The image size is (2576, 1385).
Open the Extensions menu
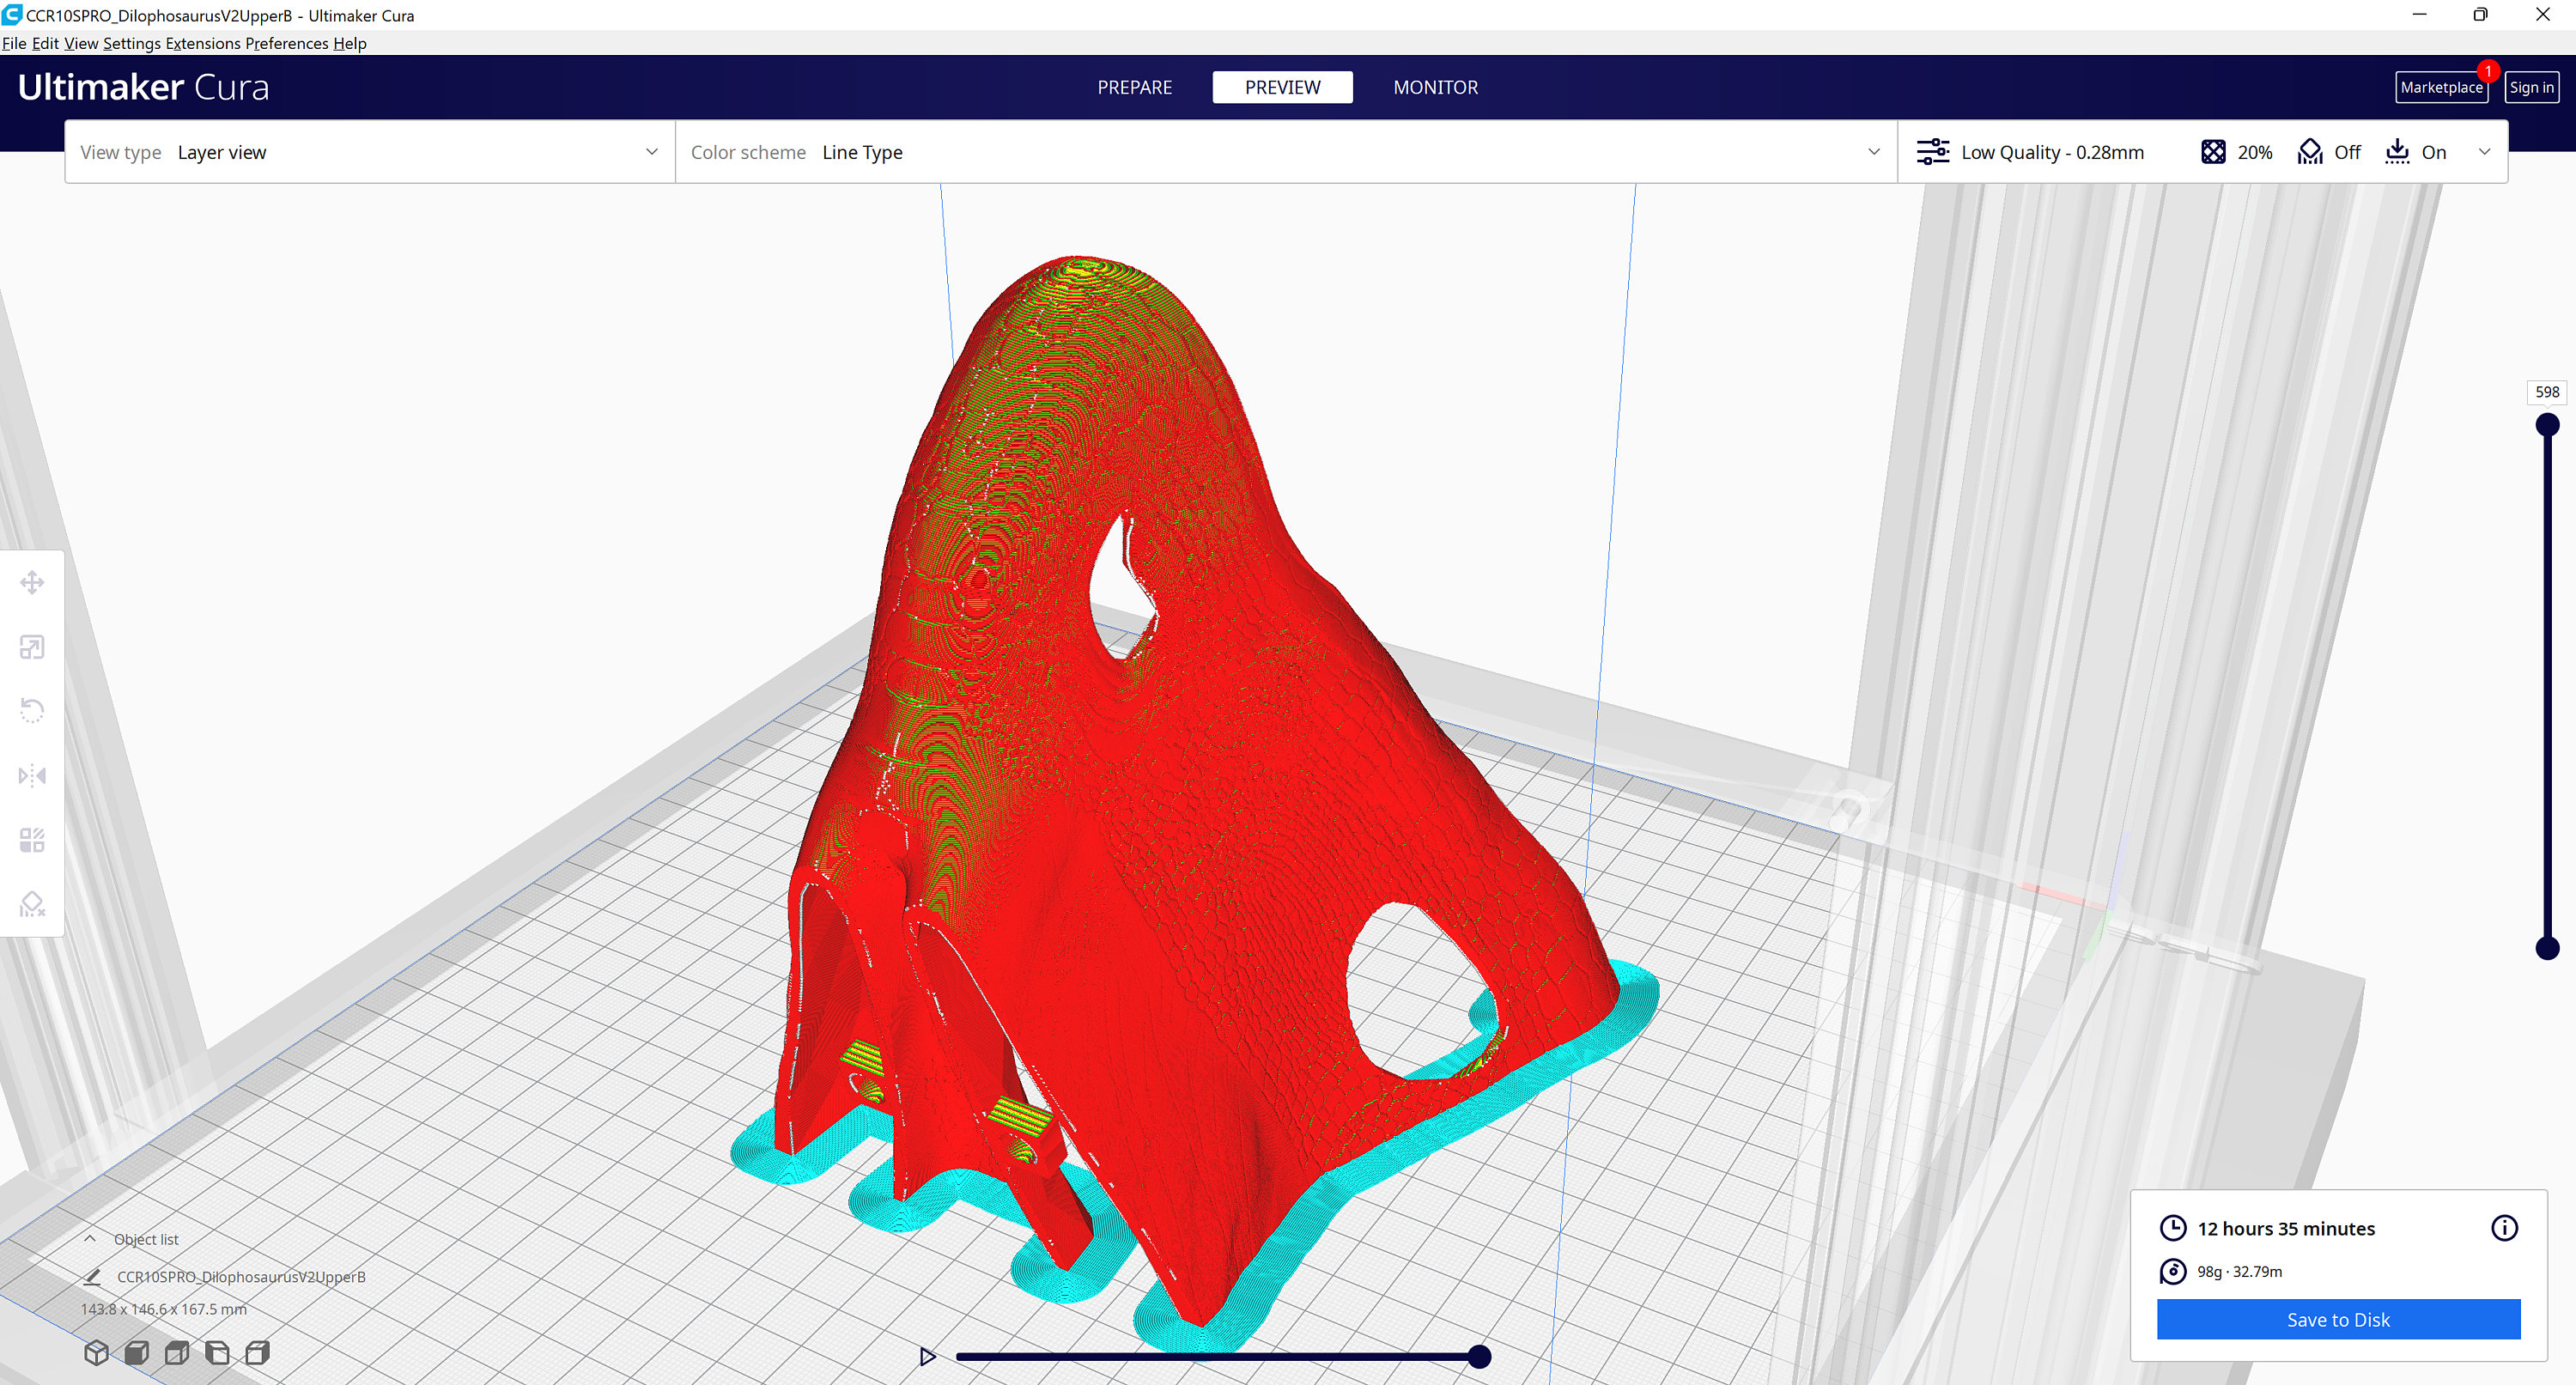203,43
